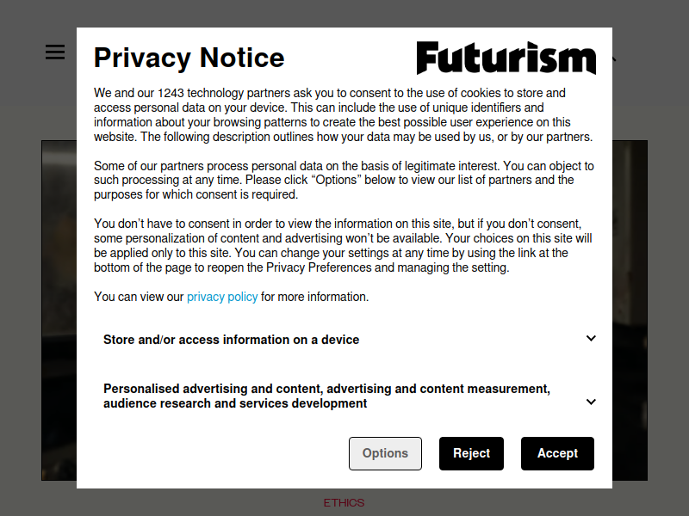Click the paragraph about not having to consent
689x516 pixels.
pyautogui.click(x=343, y=245)
